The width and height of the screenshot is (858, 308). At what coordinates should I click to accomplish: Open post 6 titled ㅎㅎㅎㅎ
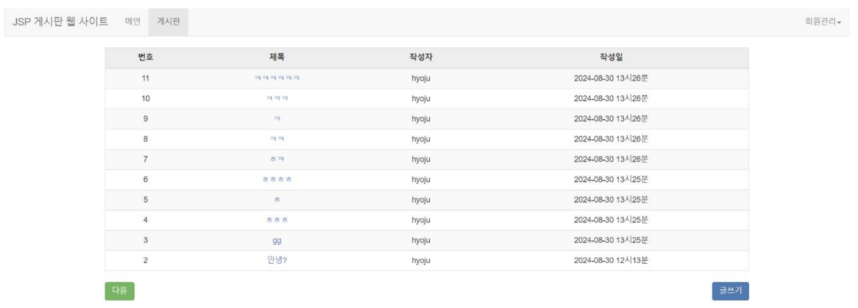point(277,179)
